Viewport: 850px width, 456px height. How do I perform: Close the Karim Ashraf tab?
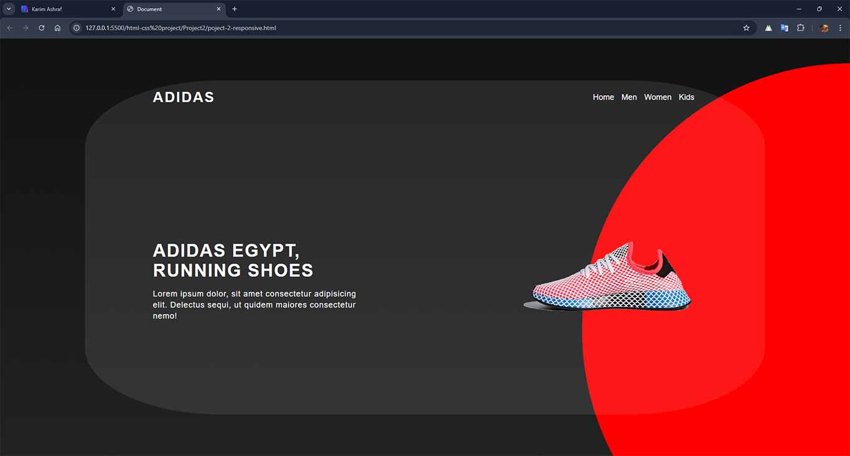point(113,9)
